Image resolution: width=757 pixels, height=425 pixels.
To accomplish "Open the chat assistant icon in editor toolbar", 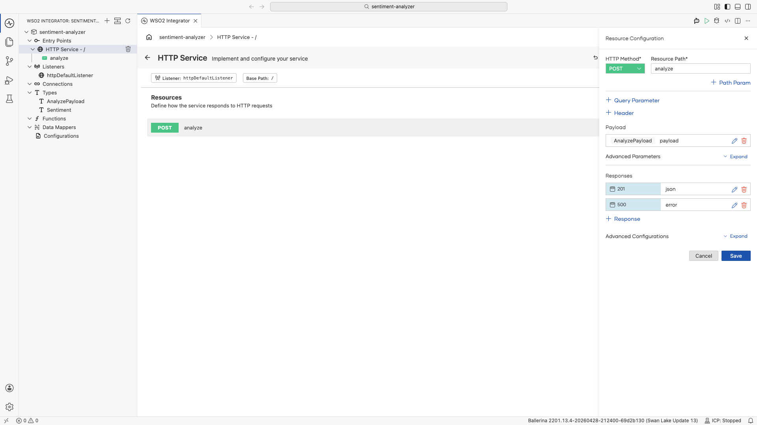I will point(697,21).
